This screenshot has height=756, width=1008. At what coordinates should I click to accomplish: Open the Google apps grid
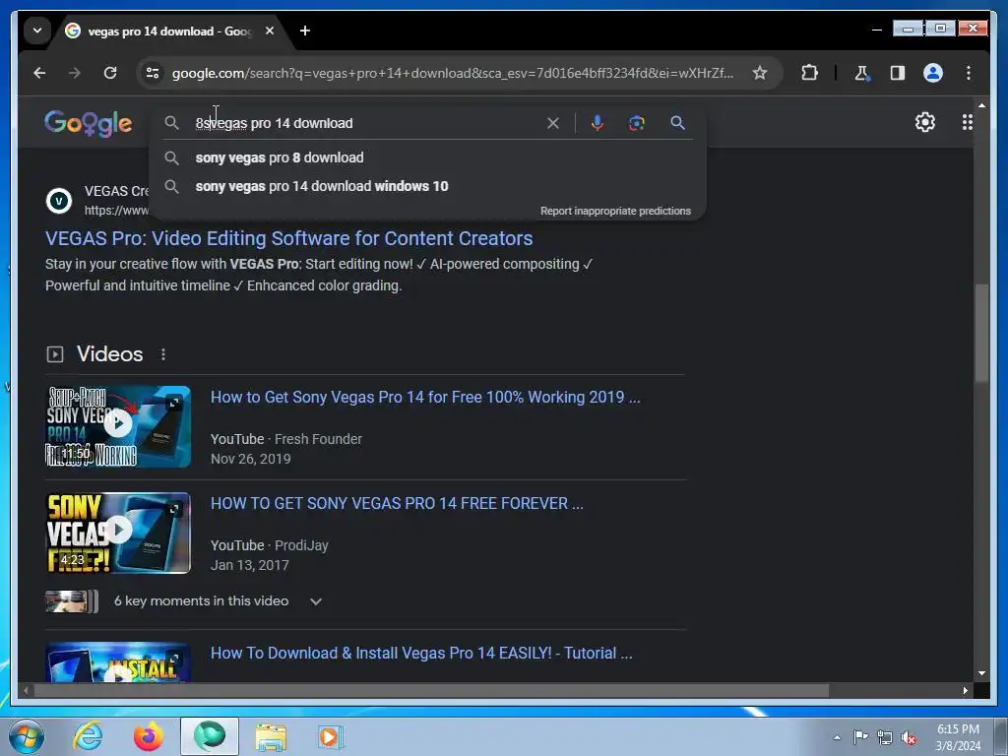[967, 122]
